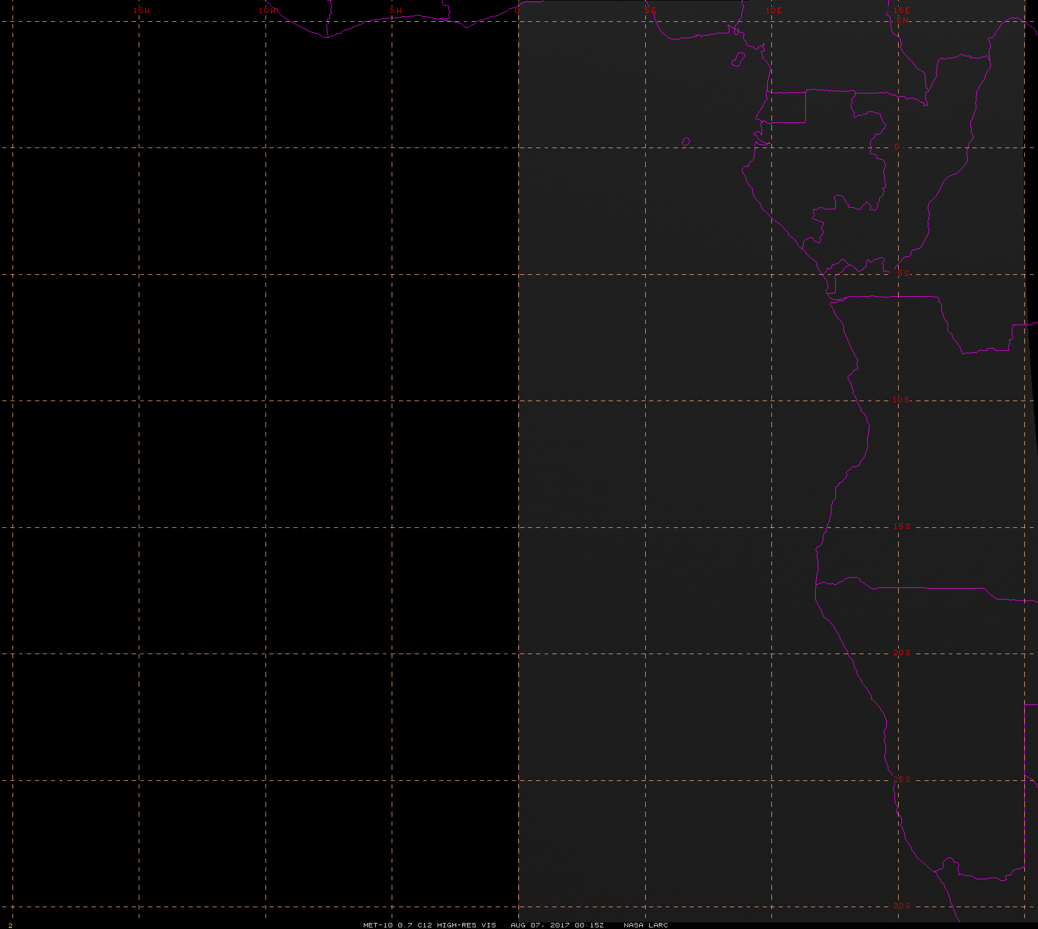Select the 5W longitude label
This screenshot has width=1038, height=929.
(x=396, y=10)
